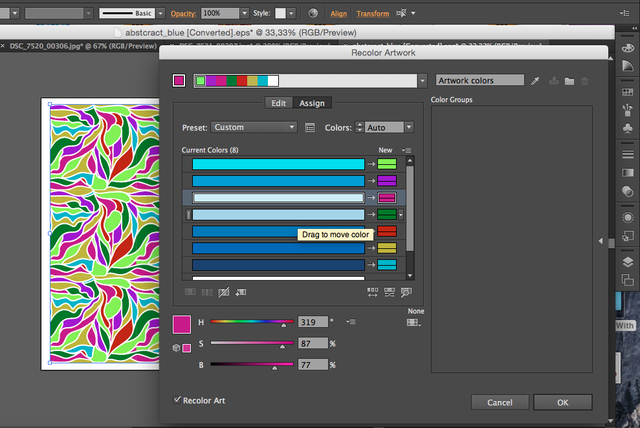Viewport: 640px width, 428px height.
Task: Click the OK button
Action: [x=563, y=402]
